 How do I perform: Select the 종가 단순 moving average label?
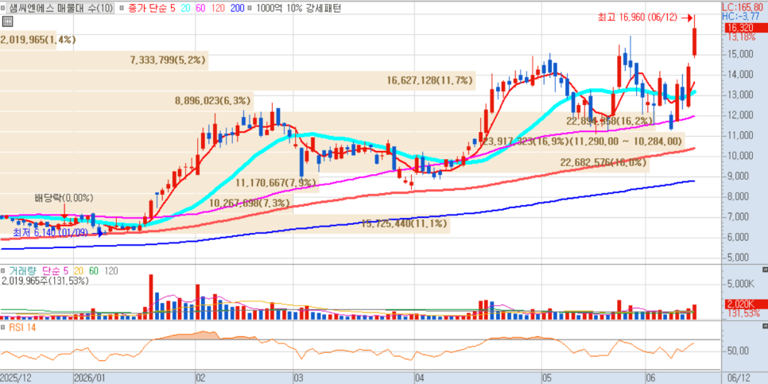146,8
